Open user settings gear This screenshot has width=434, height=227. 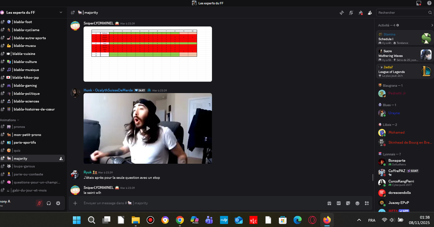pyautogui.click(x=58, y=203)
